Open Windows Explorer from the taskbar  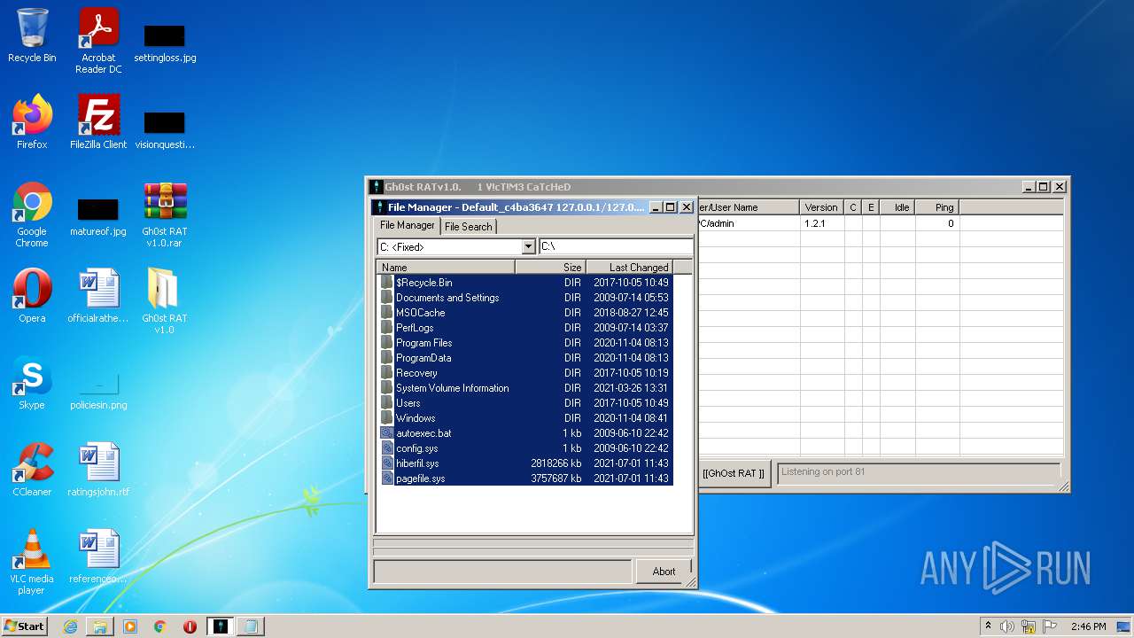pyautogui.click(x=100, y=626)
